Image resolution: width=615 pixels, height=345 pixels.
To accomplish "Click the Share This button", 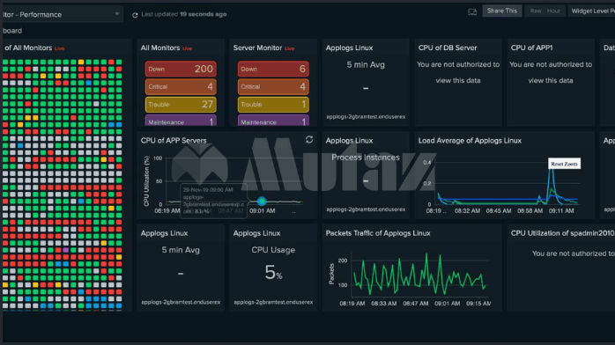I will click(x=501, y=11).
